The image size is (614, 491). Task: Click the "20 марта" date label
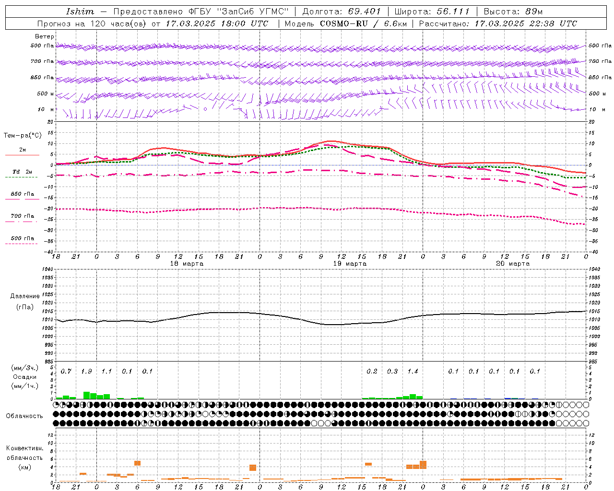(513, 264)
